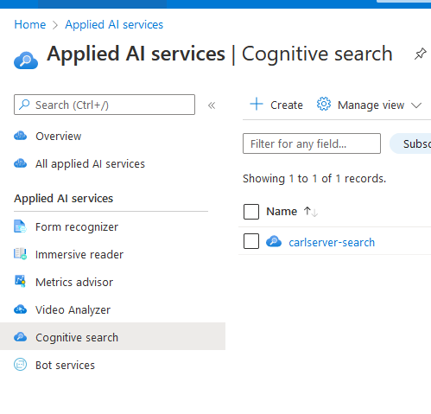The image size is (431, 414).
Task: Sort by Name using the arrow icon
Action: (x=311, y=212)
